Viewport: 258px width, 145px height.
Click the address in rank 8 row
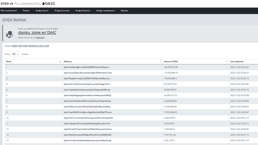[87, 107]
